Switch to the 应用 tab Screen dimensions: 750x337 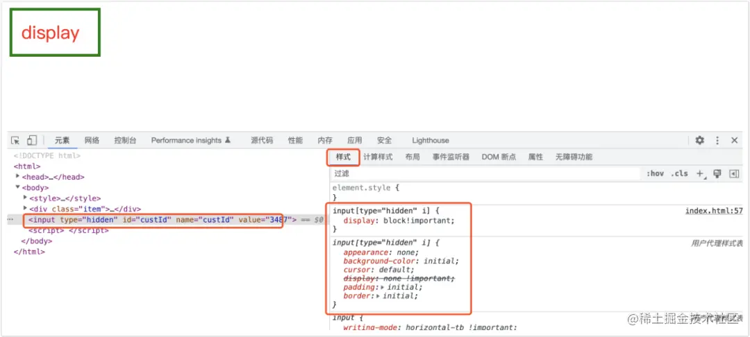coord(354,140)
